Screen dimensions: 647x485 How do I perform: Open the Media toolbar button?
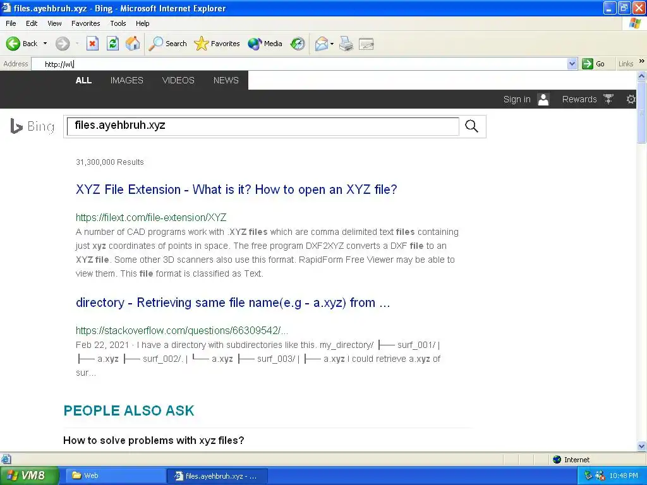coord(265,44)
